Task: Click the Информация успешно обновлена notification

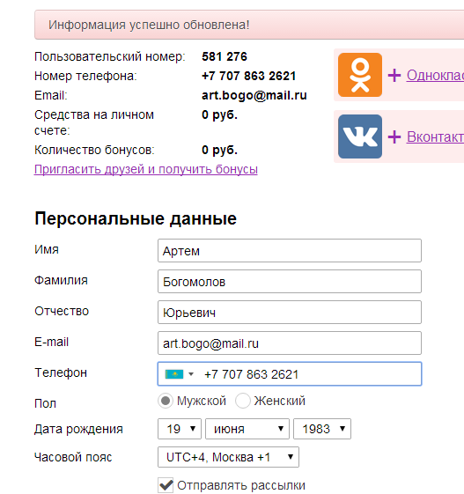Action: (x=249, y=25)
